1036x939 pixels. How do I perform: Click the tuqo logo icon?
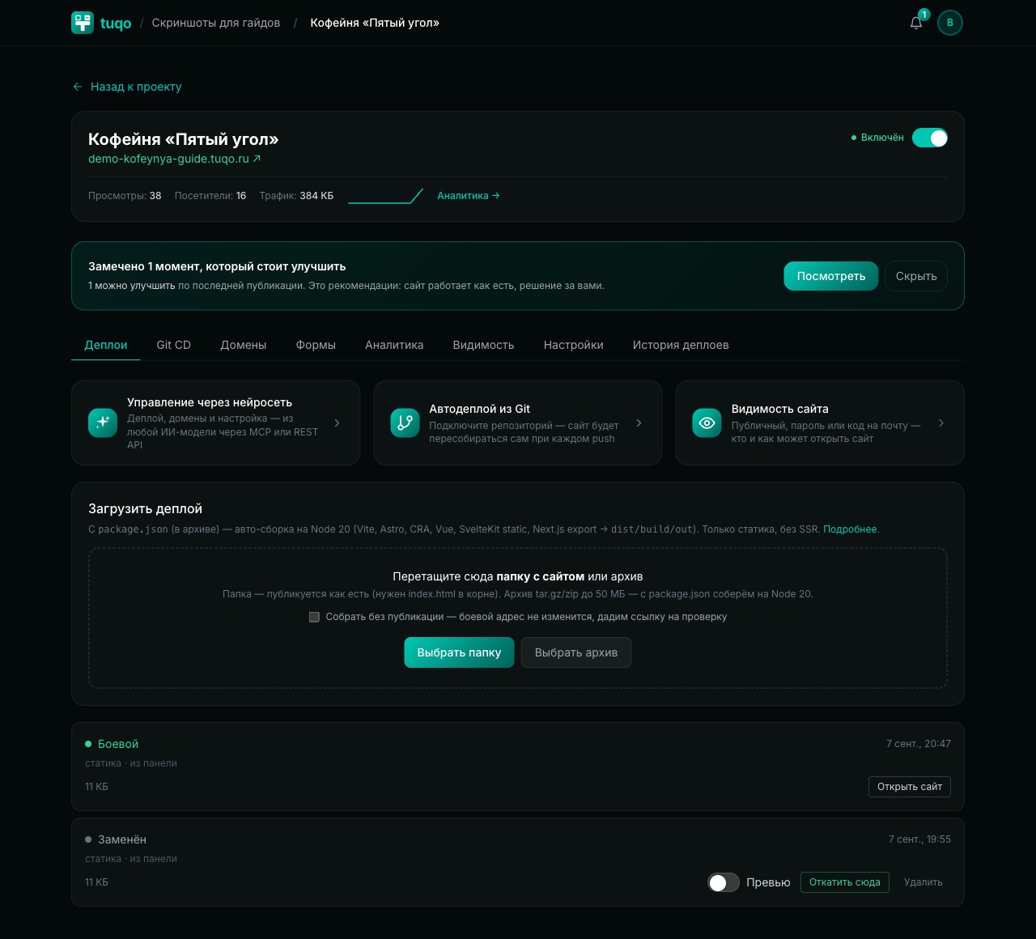tap(83, 23)
